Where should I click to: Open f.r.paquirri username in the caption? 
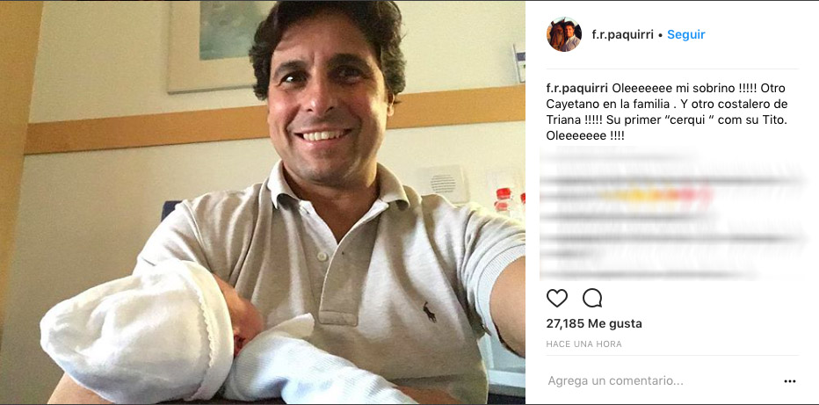click(577, 88)
